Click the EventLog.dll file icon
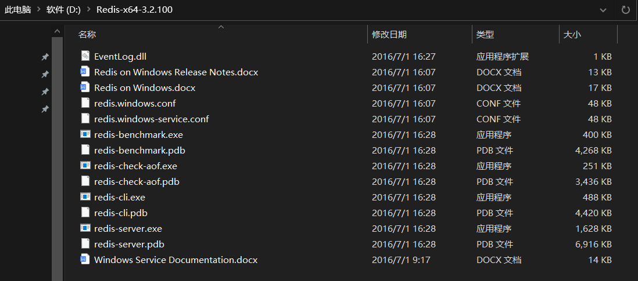638x281 pixels. (85, 57)
